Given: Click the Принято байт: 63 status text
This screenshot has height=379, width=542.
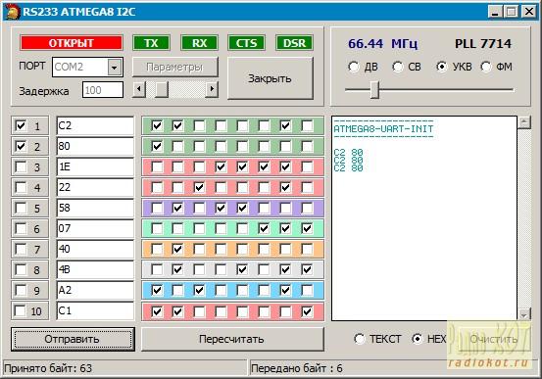Looking at the screenshot, I should point(48,368).
